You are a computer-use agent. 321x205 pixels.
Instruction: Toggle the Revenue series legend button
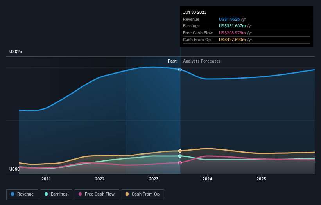22,194
